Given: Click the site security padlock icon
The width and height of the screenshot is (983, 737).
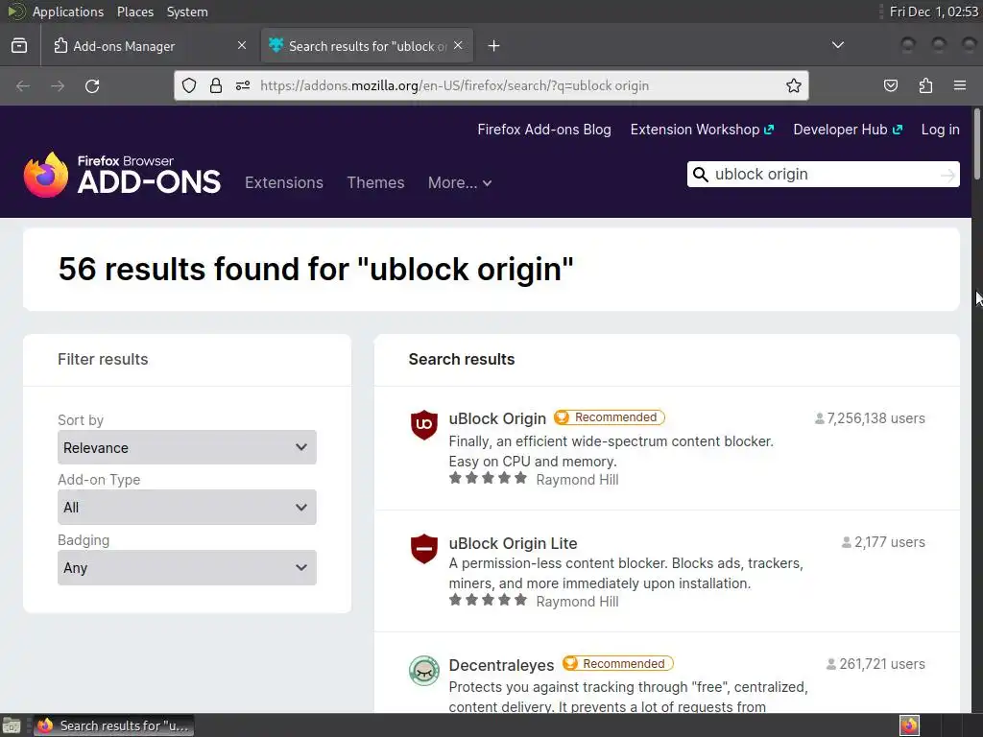Looking at the screenshot, I should pyautogui.click(x=216, y=85).
